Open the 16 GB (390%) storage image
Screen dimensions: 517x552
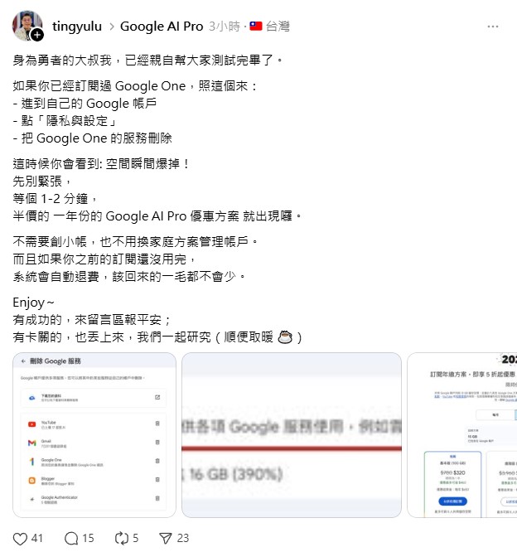tap(292, 435)
